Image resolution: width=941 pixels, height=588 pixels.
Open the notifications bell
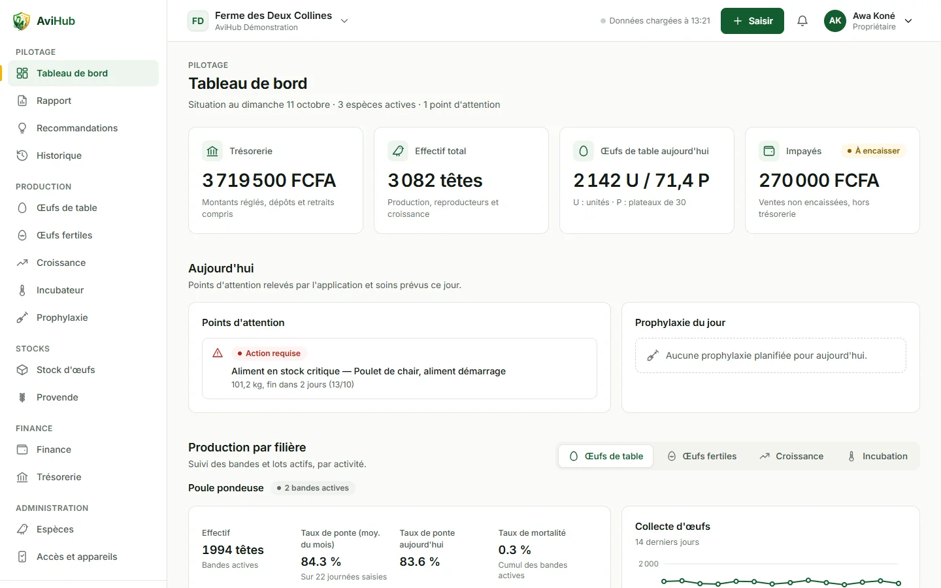pyautogui.click(x=802, y=21)
